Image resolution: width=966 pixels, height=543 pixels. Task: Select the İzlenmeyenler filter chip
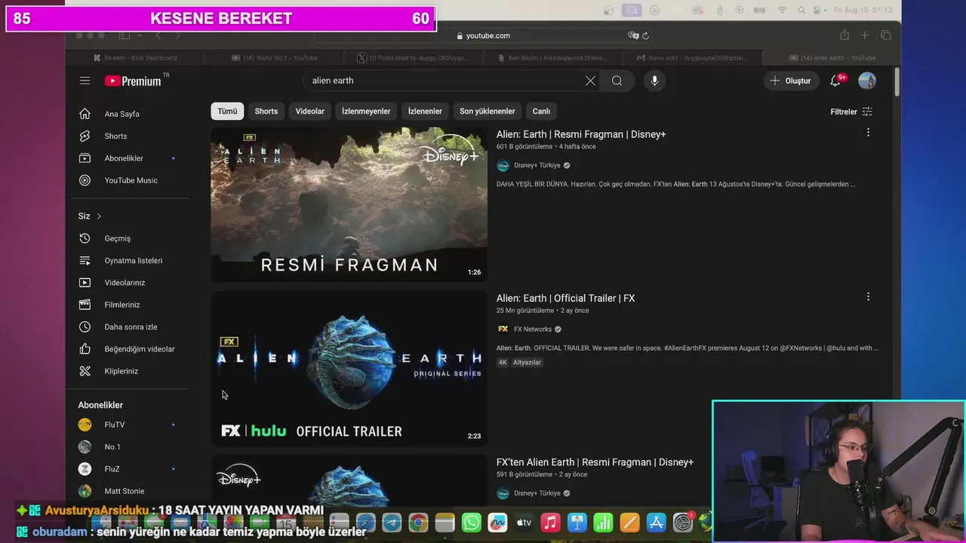tap(366, 111)
